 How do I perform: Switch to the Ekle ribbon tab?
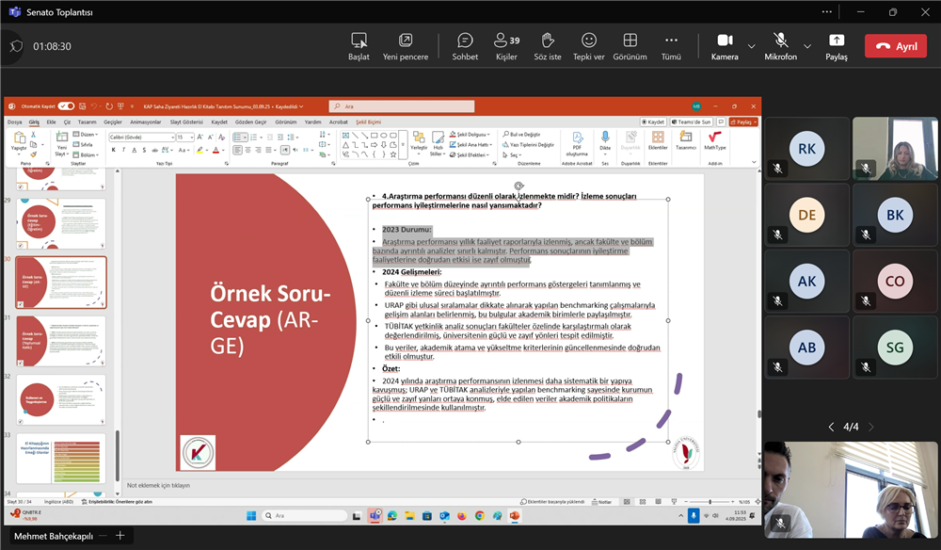[52, 121]
